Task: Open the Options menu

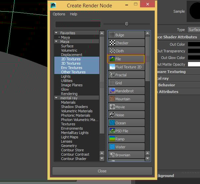Action: (59, 14)
